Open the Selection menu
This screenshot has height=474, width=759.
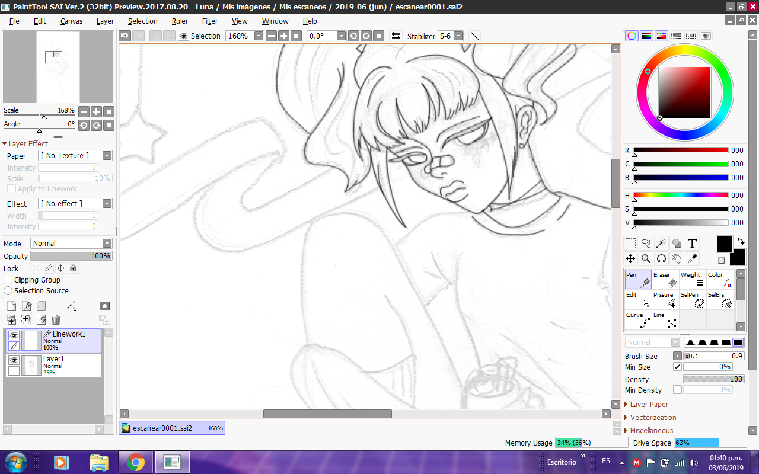[x=142, y=21]
